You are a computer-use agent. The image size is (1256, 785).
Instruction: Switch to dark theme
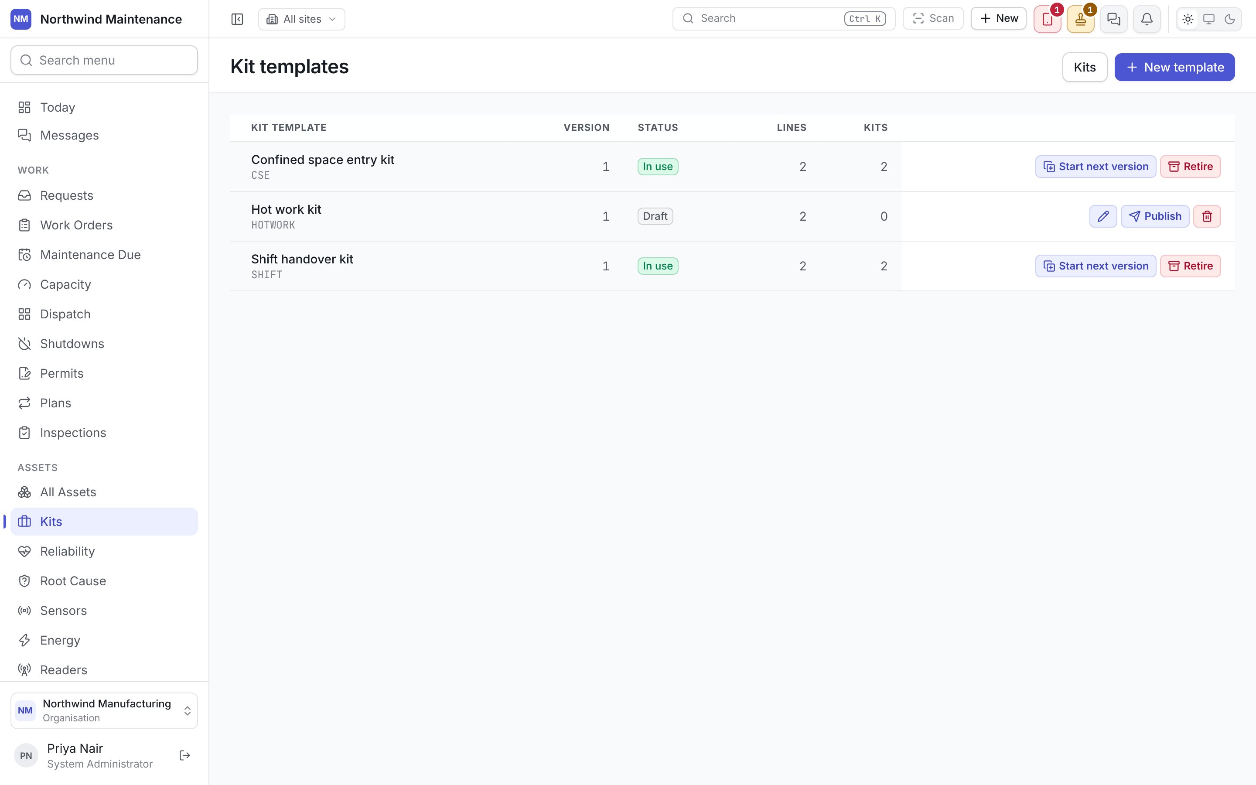1229,20
